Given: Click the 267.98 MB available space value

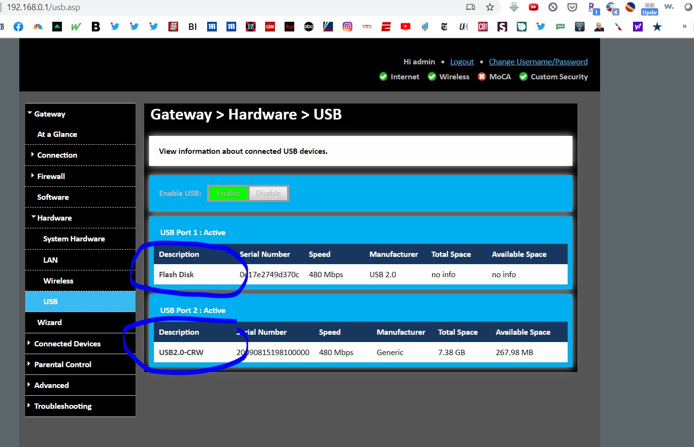Looking at the screenshot, I should [514, 353].
